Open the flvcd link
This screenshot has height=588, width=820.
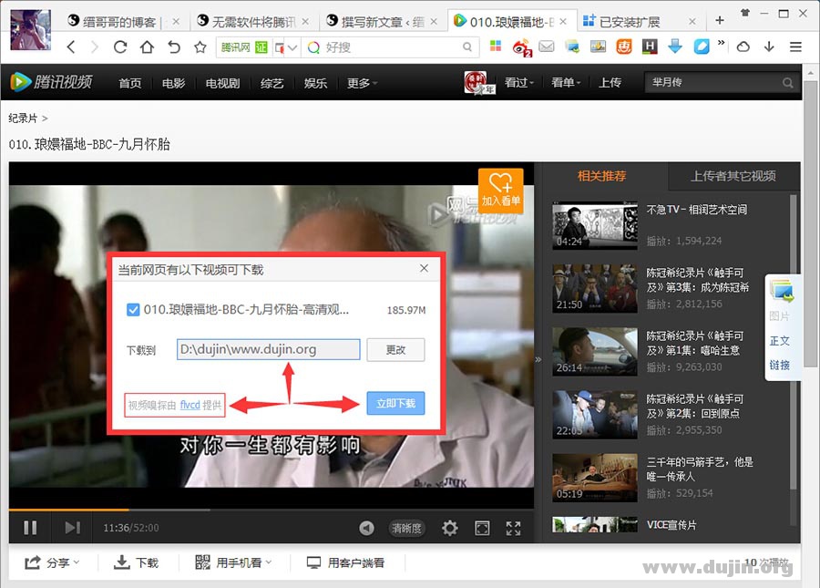[190, 405]
